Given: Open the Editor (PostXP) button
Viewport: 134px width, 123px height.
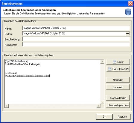Looking at the screenshot, I should click(x=118, y=69).
